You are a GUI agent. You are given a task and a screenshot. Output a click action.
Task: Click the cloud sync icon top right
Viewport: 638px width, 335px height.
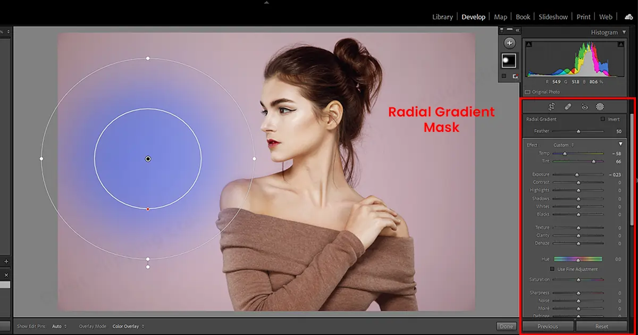(x=628, y=16)
